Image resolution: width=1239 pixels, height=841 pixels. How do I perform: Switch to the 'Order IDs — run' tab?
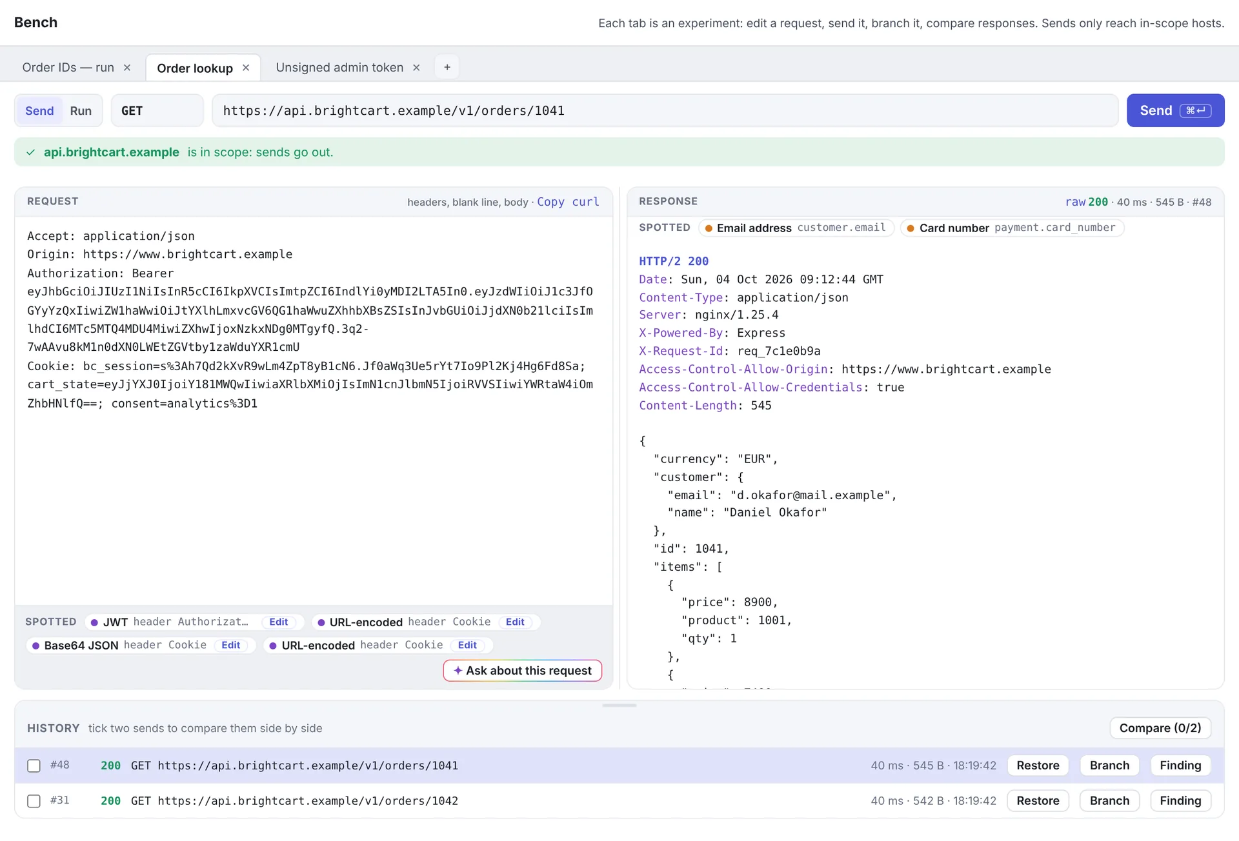point(68,68)
